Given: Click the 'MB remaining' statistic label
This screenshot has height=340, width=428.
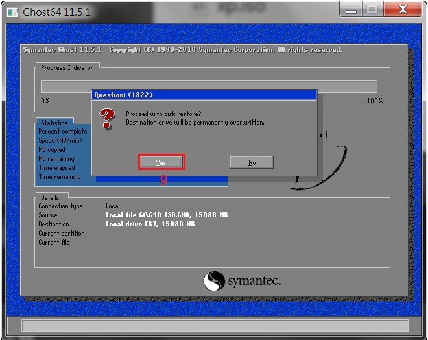Looking at the screenshot, I should point(56,159).
